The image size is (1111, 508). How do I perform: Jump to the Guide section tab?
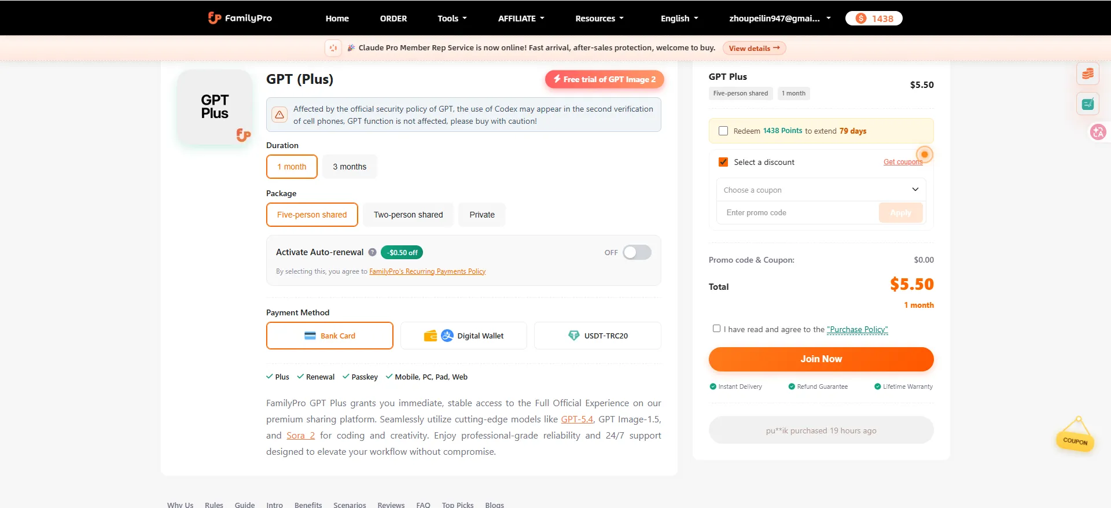coord(245,505)
